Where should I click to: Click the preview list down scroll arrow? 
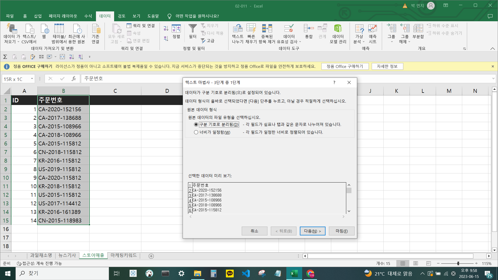[349, 211]
